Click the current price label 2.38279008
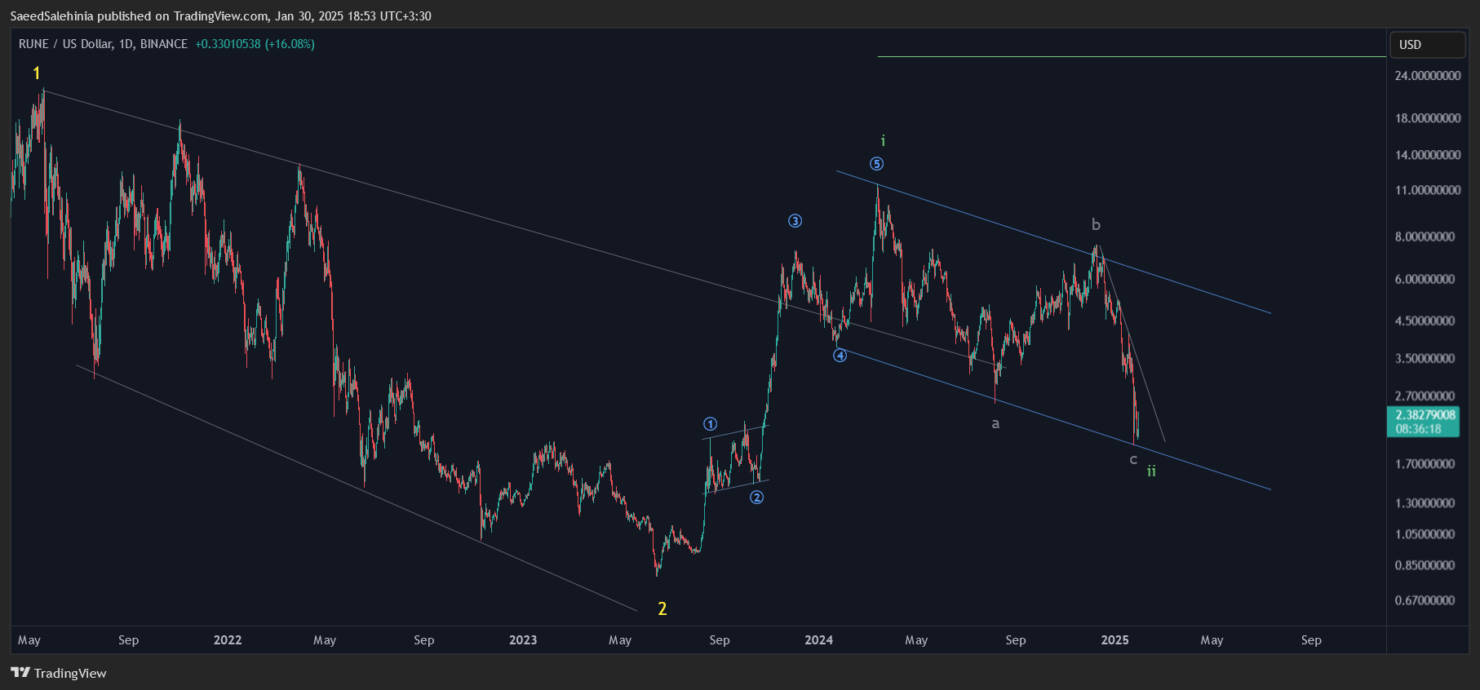 1423,415
